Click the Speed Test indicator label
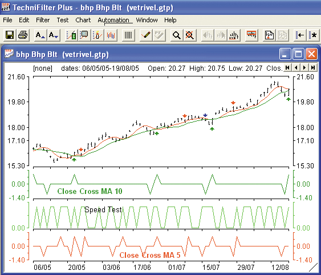This screenshot has height=275, width=321. tap(103, 209)
